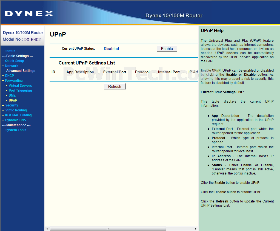Viewport: 280px width, 231px height.
Task: Open Dynamic DNS in sidebar
Action: tap(16, 120)
